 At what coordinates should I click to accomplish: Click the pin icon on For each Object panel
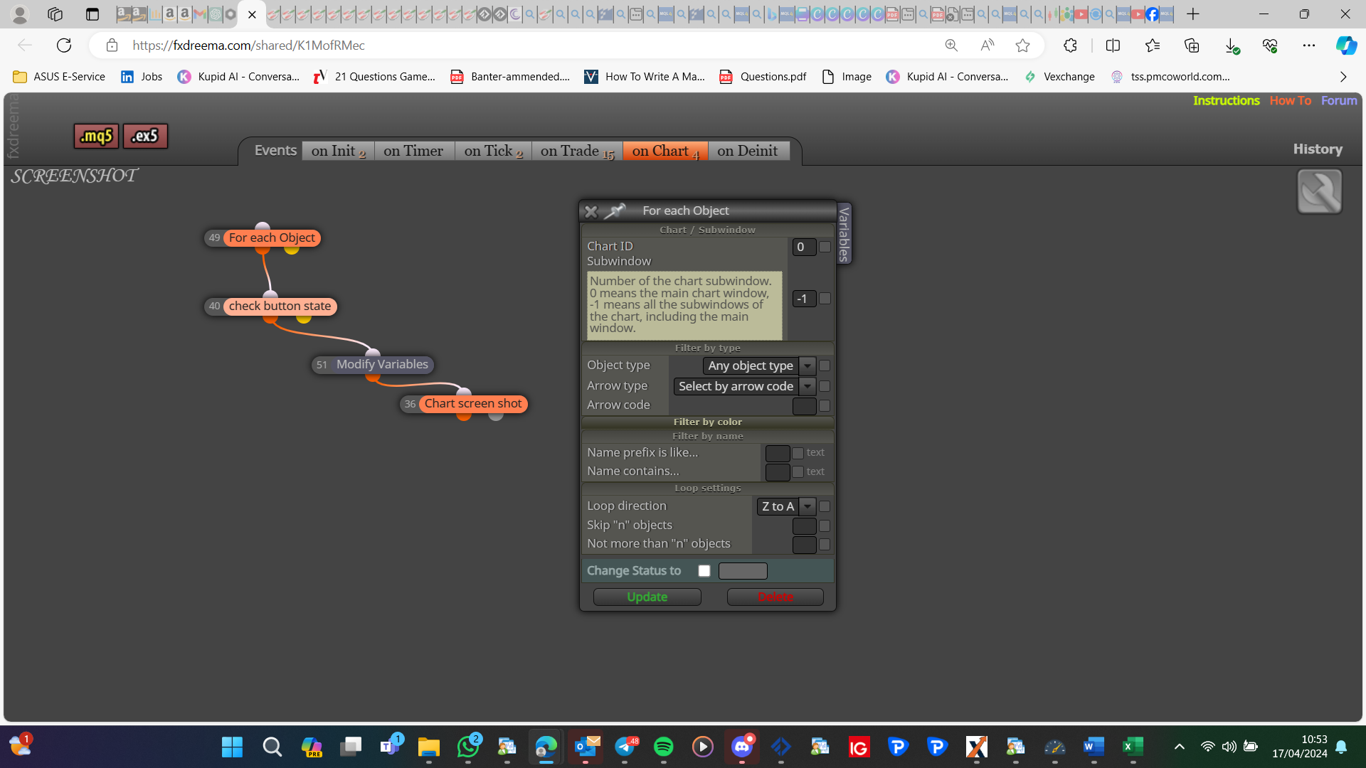(615, 210)
